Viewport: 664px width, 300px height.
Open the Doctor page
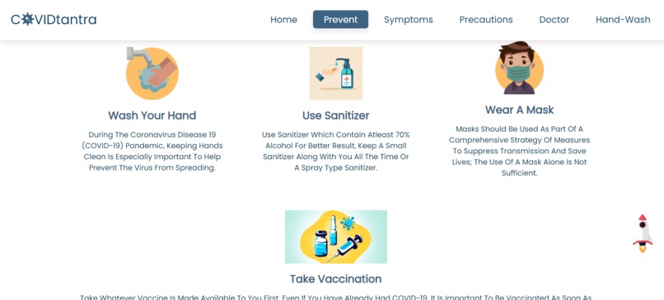tap(554, 20)
